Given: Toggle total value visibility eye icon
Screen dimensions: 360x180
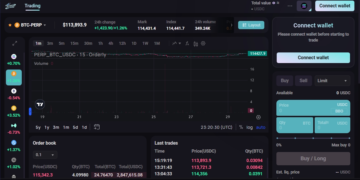Looking at the screenshot, I should click(274, 3).
